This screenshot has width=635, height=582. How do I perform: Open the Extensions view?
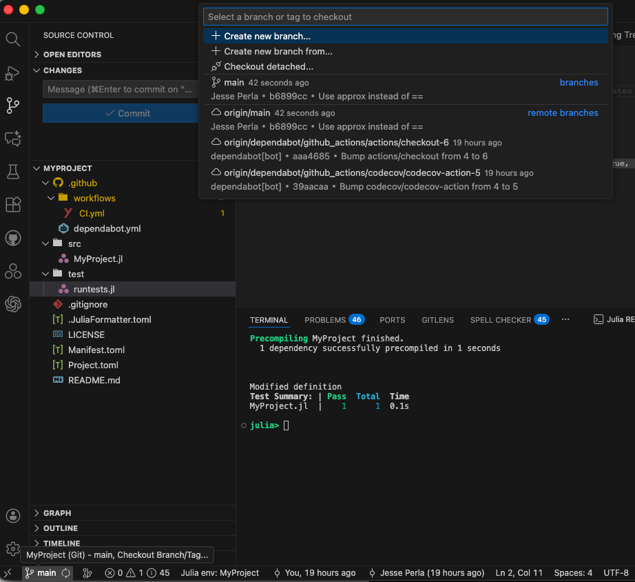[13, 205]
